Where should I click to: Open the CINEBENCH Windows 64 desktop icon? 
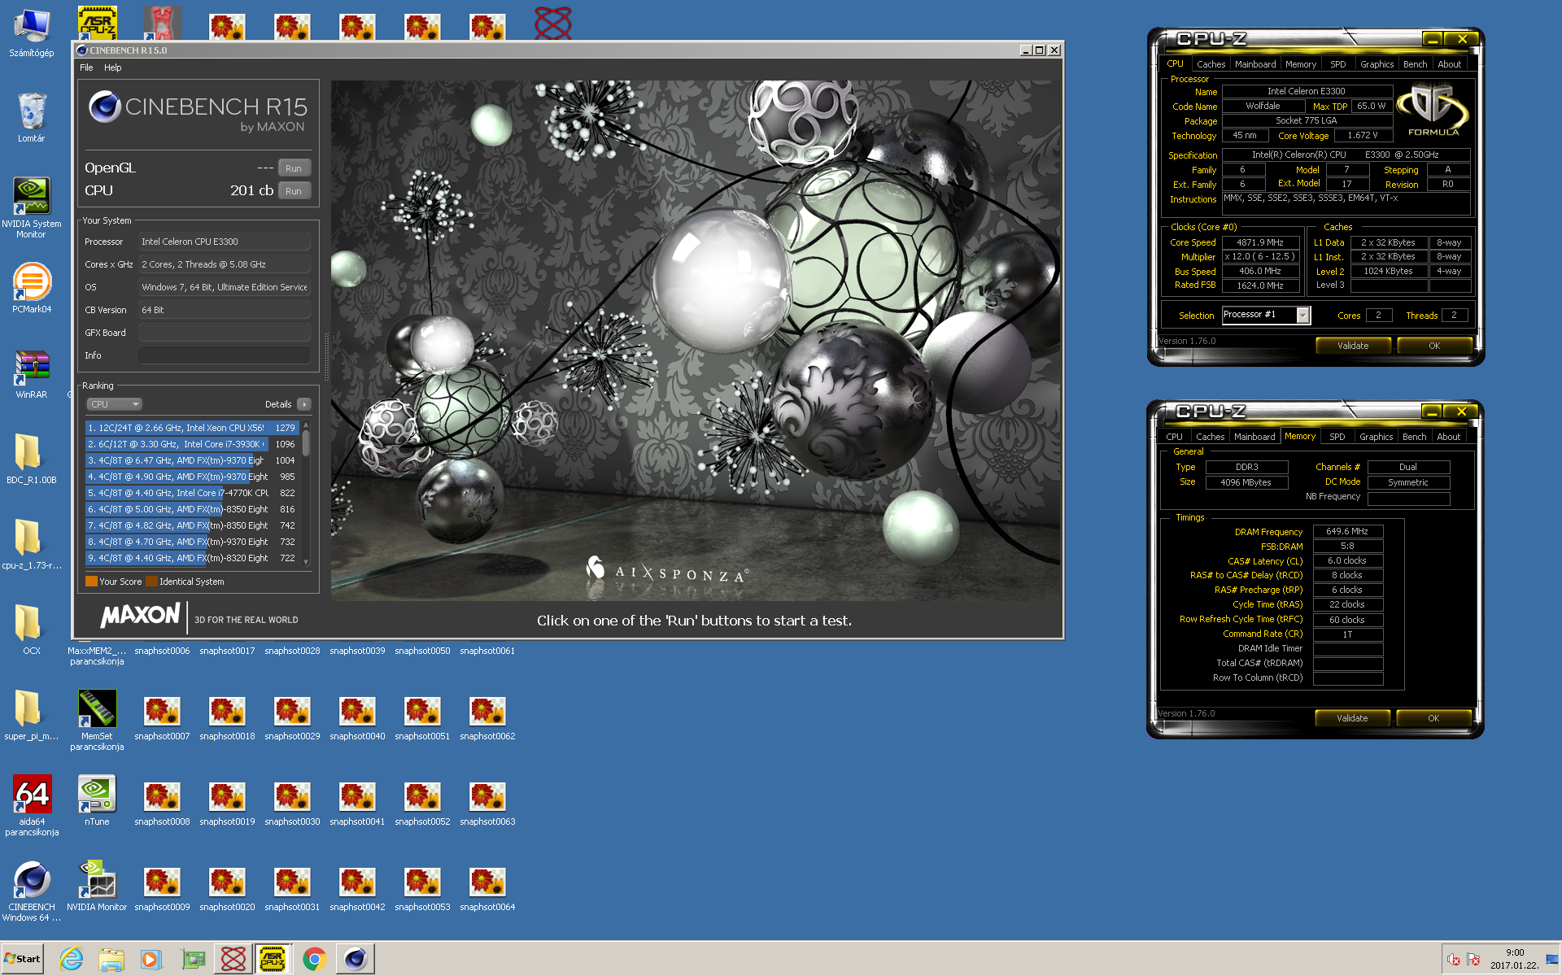coord(32,891)
